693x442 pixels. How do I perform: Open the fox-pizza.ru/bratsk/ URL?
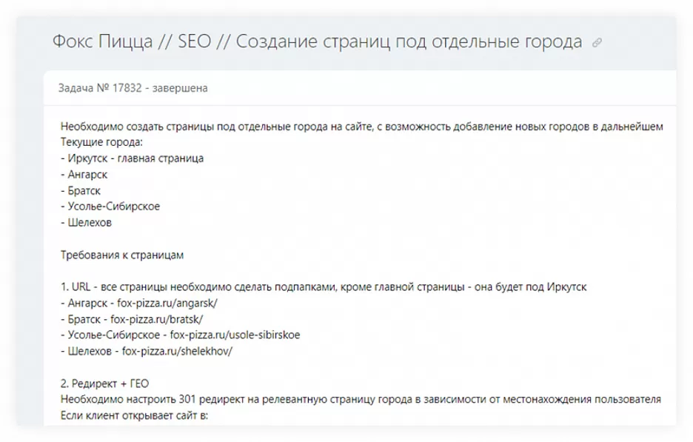pos(156,319)
